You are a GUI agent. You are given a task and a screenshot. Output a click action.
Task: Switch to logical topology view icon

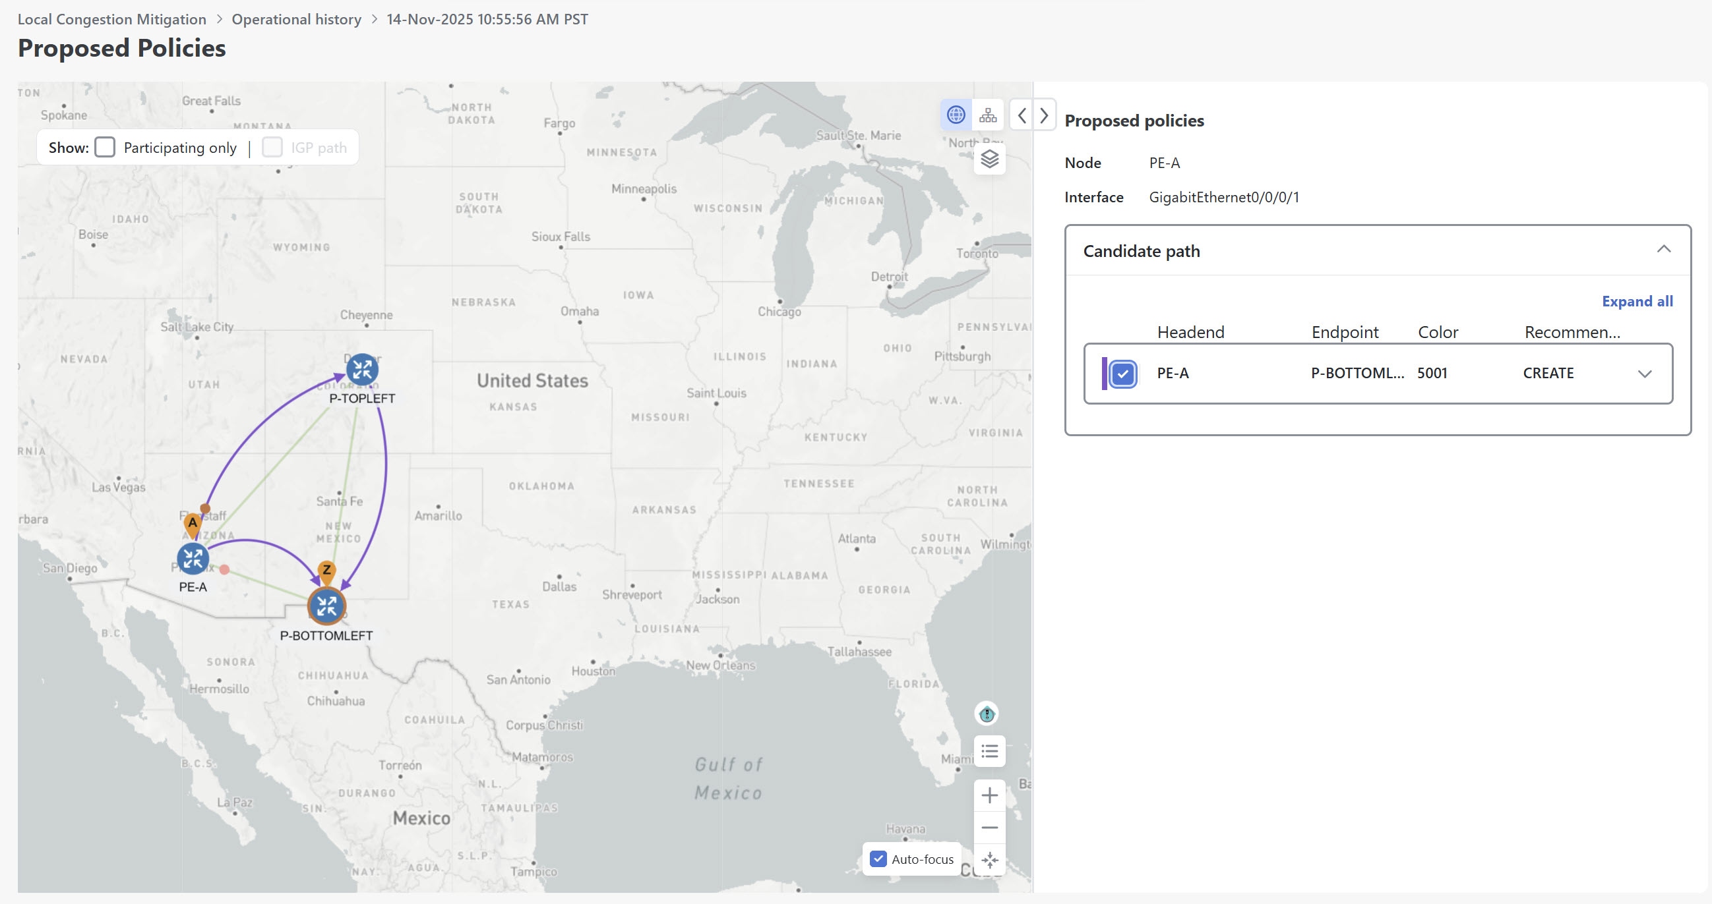[x=989, y=115]
